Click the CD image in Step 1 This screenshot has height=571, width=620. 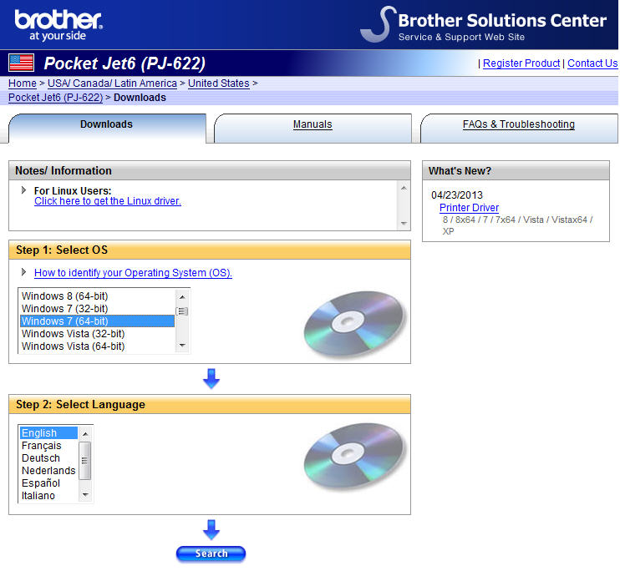[354, 323]
